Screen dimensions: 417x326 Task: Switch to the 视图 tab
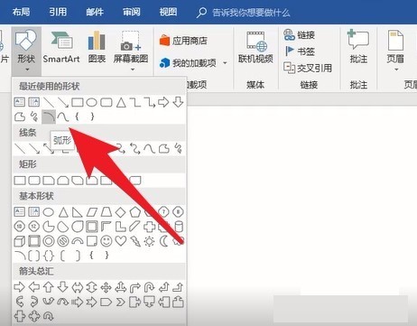tap(168, 12)
